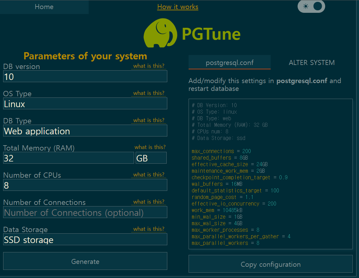Click 'what is this?' for Total Memory
This screenshot has height=278, width=359.
(x=150, y=147)
